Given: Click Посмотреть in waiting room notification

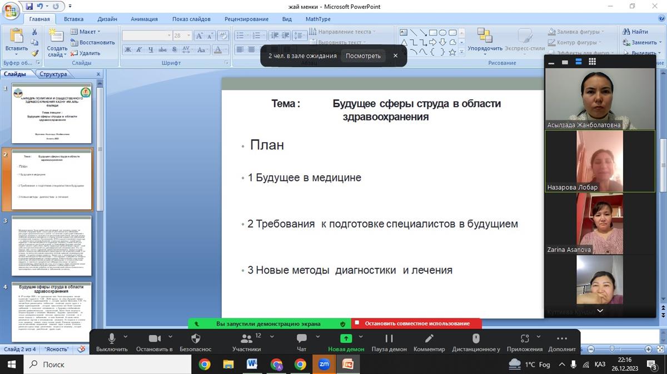Looking at the screenshot, I should point(363,56).
